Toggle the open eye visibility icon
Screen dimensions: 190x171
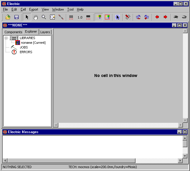(176, 17)
